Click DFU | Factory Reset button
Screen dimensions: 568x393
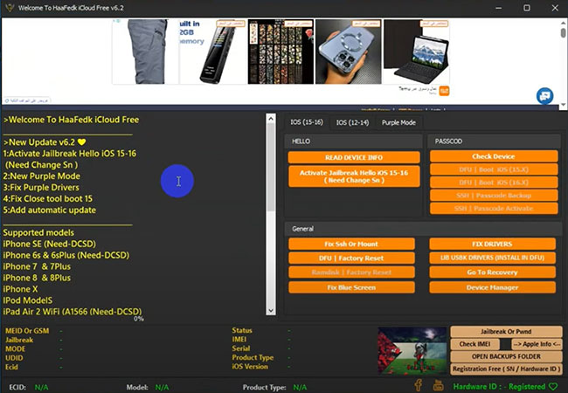pos(351,258)
